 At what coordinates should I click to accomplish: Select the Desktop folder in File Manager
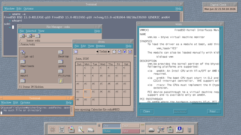point(61,52)
